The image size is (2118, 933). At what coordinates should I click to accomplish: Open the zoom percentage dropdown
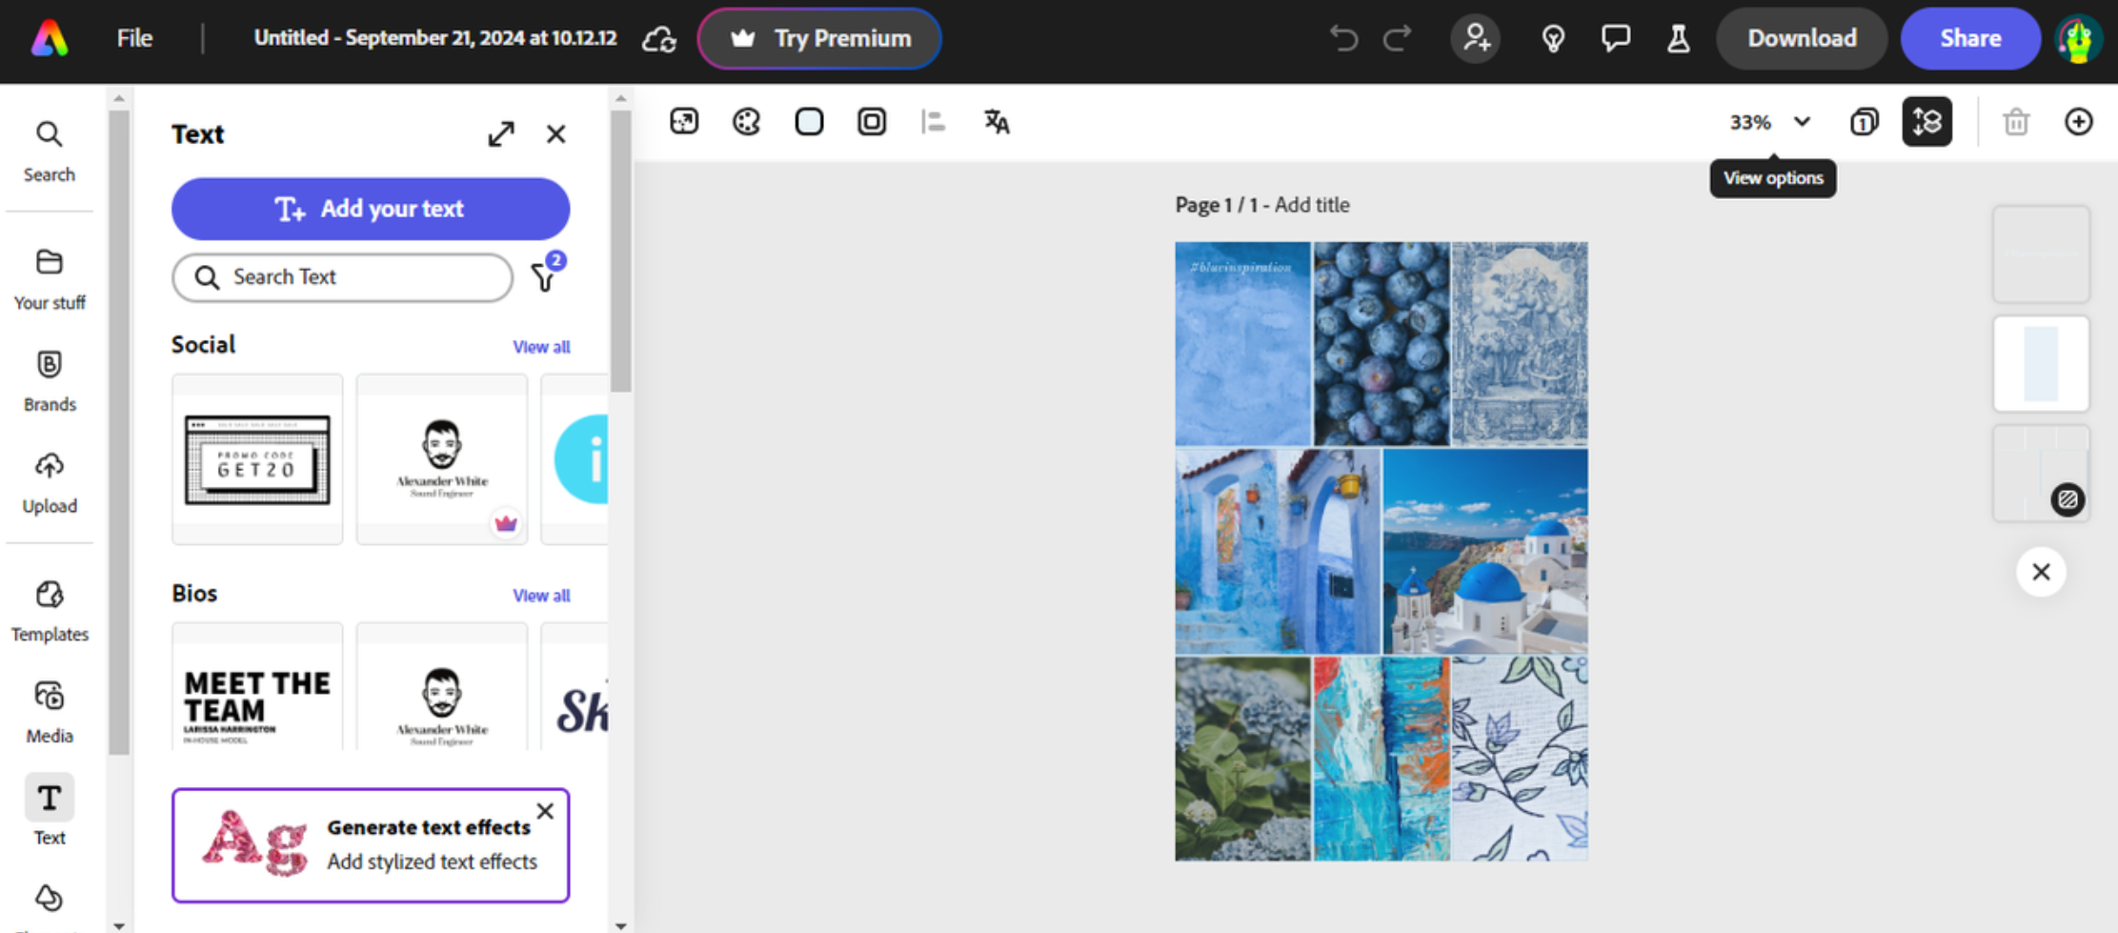click(1768, 122)
